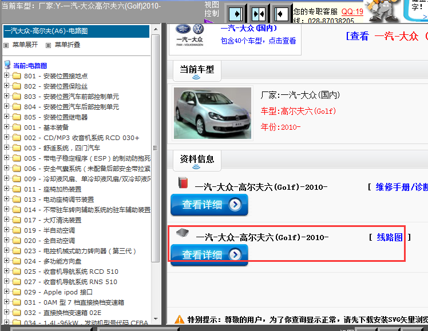The height and width of the screenshot is (331, 428).
Task: Click the gray module icon for 线路图
Action: [x=183, y=233]
